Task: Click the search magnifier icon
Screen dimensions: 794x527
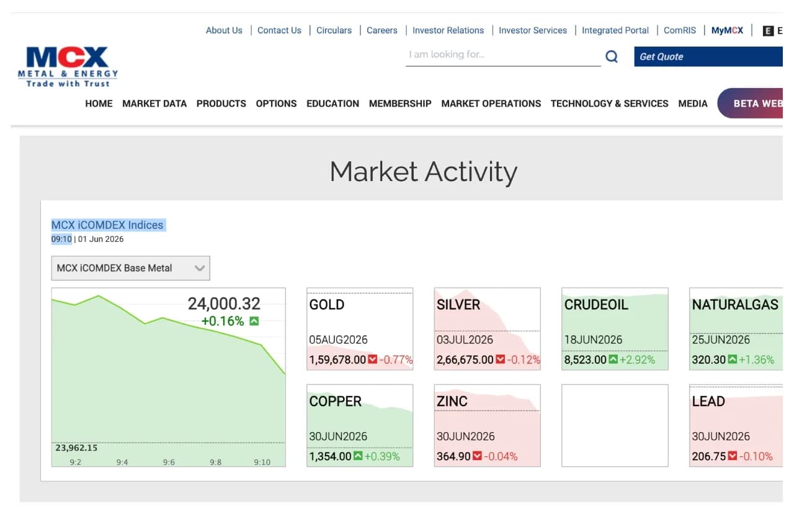Action: point(612,56)
